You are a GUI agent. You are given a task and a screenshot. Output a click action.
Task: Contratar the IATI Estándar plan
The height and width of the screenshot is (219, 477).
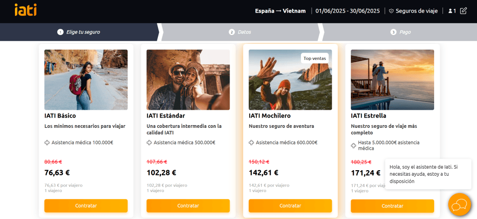(188, 206)
